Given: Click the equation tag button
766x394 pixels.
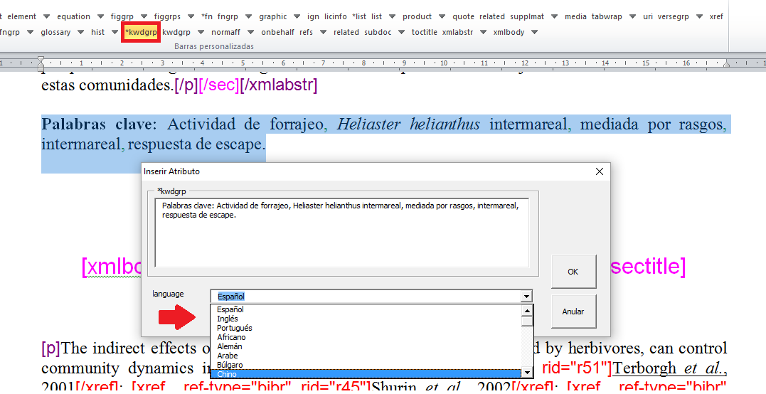Looking at the screenshot, I should tap(74, 16).
